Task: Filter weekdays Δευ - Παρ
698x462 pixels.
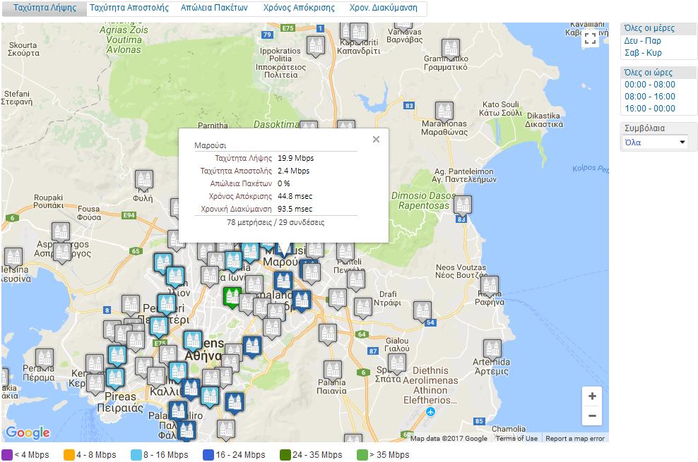Action: [642, 41]
